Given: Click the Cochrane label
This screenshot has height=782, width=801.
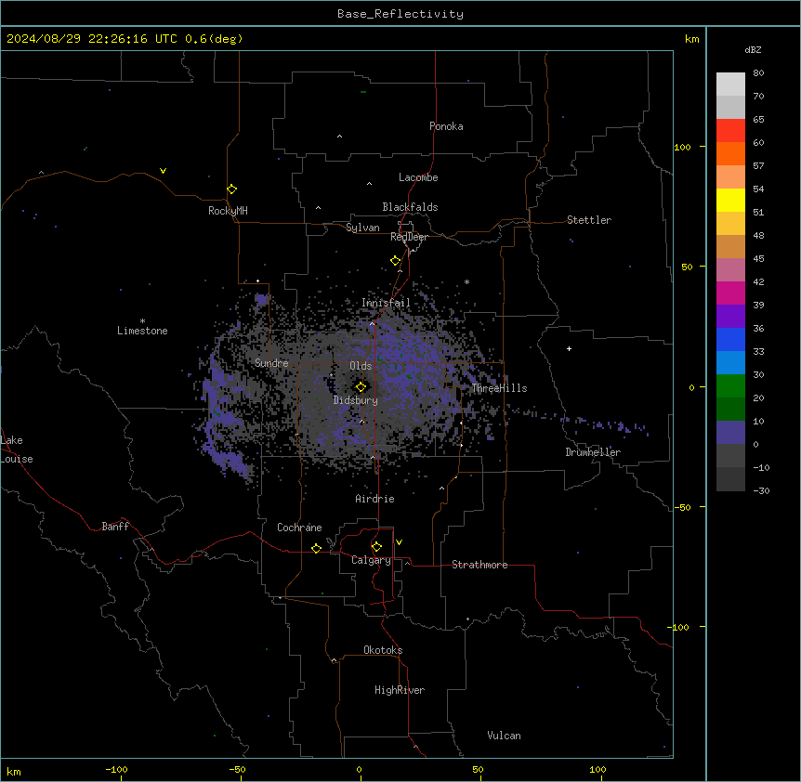Looking at the screenshot, I should pos(299,528).
